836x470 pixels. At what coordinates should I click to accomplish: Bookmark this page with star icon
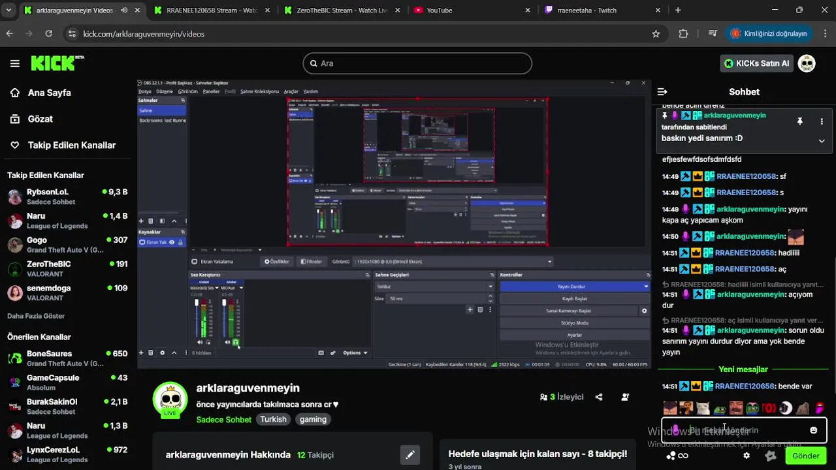[x=656, y=33]
